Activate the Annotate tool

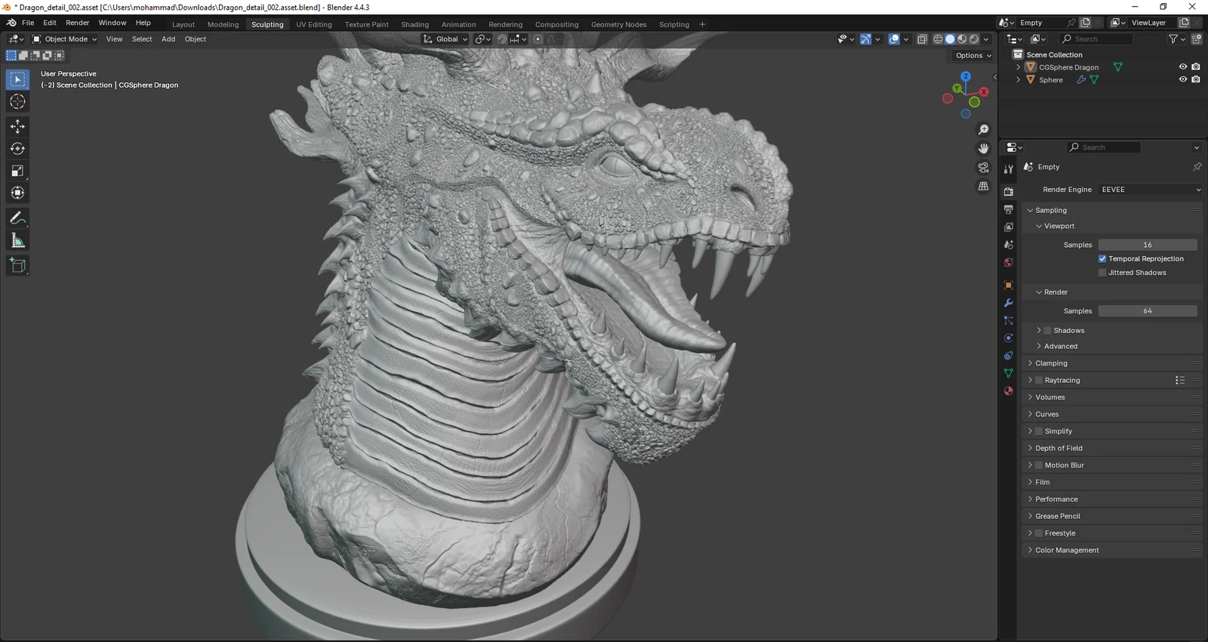pyautogui.click(x=17, y=218)
